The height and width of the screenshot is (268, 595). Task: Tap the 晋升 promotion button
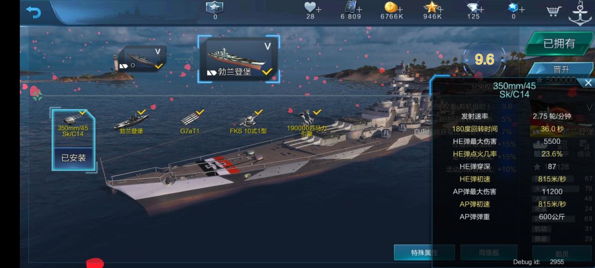pos(561,70)
